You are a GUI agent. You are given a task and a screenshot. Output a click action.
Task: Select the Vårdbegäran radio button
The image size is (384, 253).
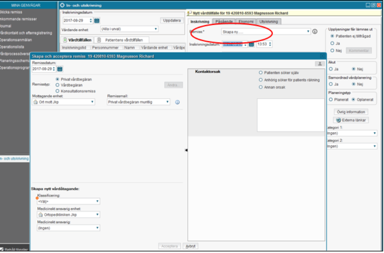point(58,85)
